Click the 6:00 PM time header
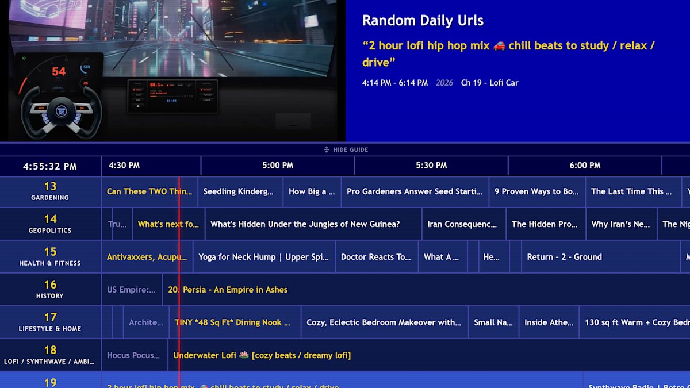This screenshot has height=388, width=690. click(x=585, y=166)
